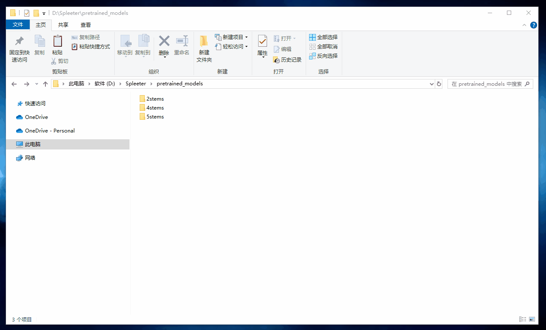Select the 4stems folder
Viewport: 546px width, 330px height.
point(152,107)
